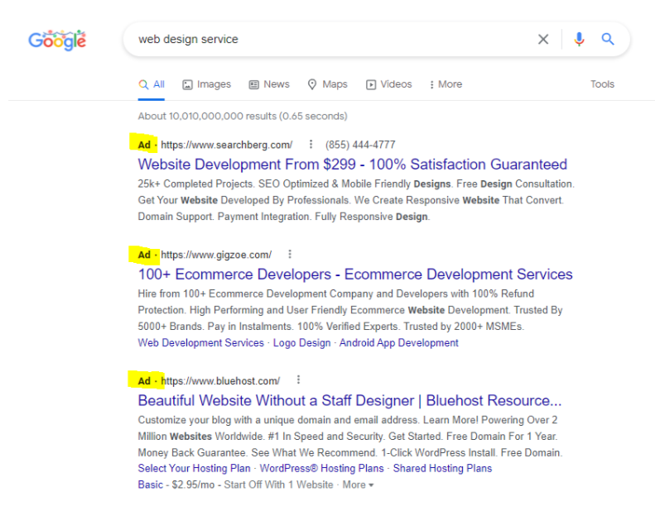Click the Google logo
This screenshot has height=511, width=655.
[x=57, y=40]
